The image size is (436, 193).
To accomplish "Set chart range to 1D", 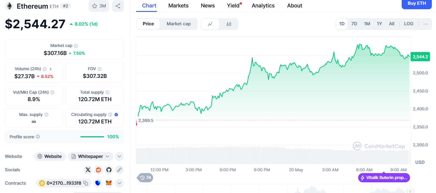I will tap(342, 24).
